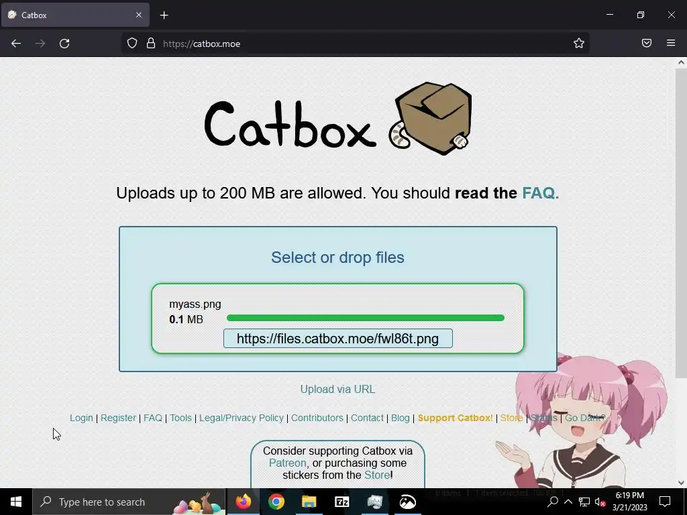Open the Legal/Privacy Policy link
Image resolution: width=687 pixels, height=515 pixels.
[x=242, y=418]
